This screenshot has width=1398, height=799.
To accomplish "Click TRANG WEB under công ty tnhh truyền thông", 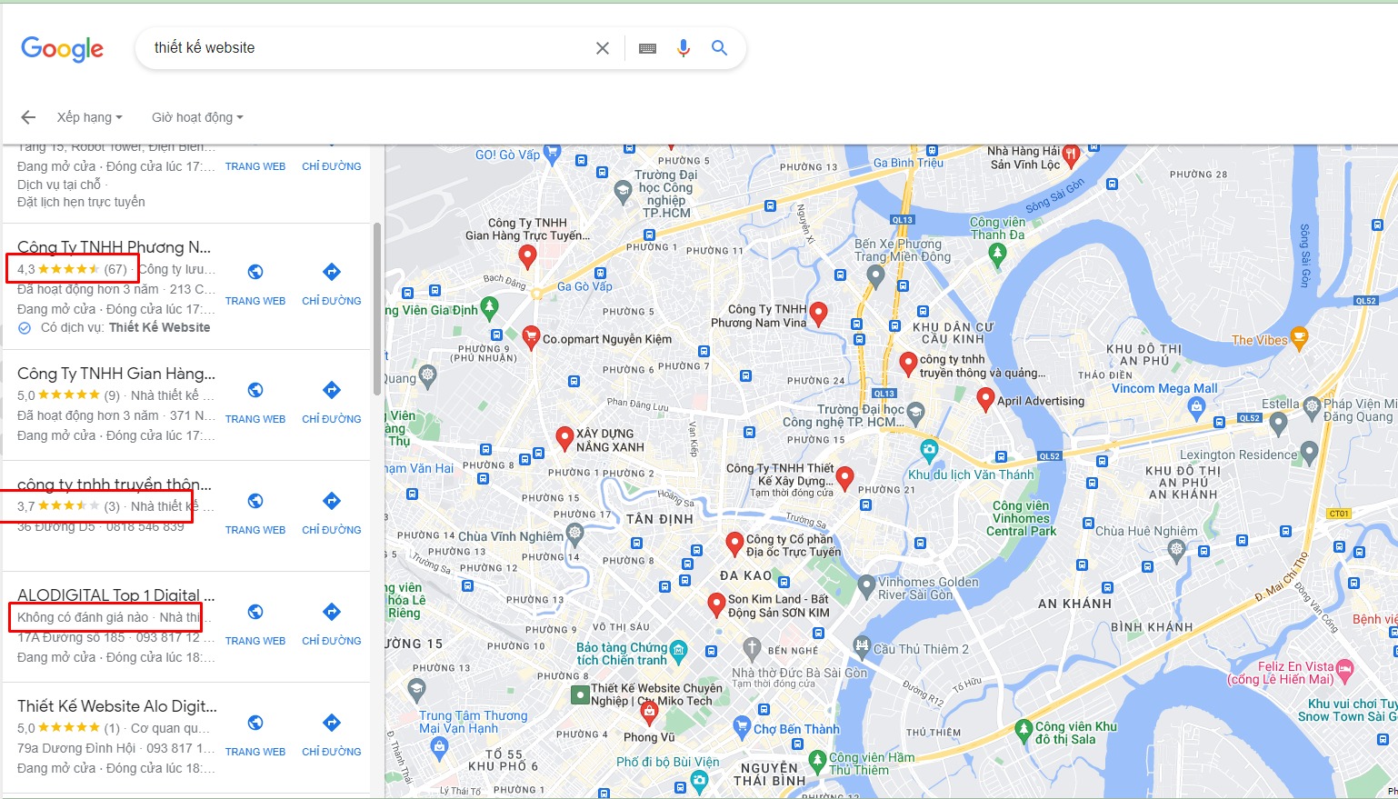I will 255,530.
